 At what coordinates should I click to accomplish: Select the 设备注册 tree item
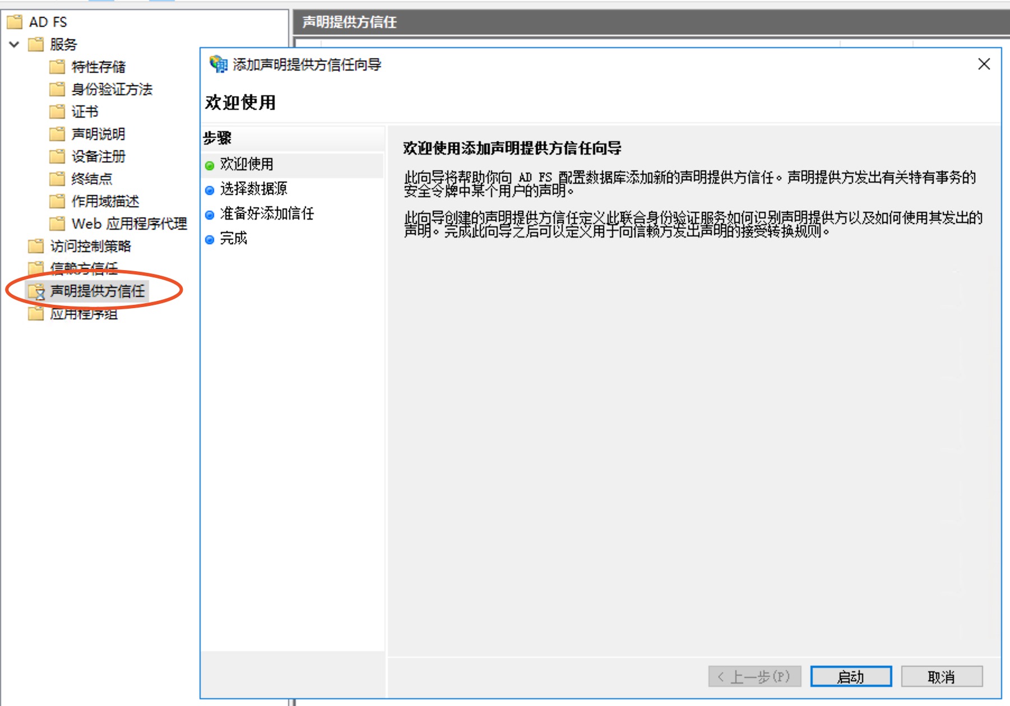[x=99, y=156]
